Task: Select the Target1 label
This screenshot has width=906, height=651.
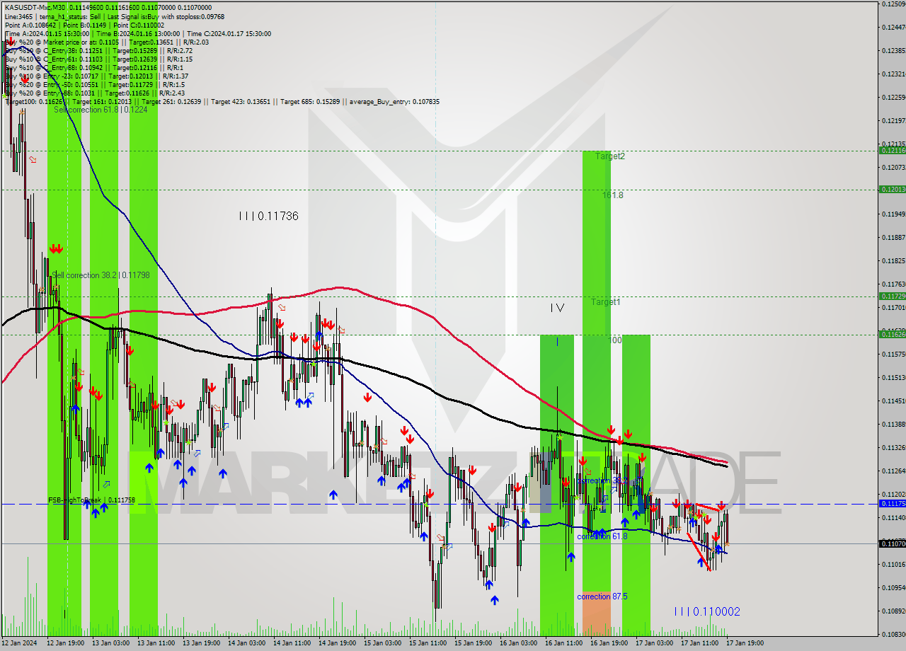Action: [606, 301]
